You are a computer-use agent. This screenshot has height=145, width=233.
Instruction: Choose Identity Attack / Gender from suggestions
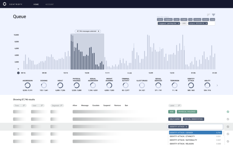195,133
